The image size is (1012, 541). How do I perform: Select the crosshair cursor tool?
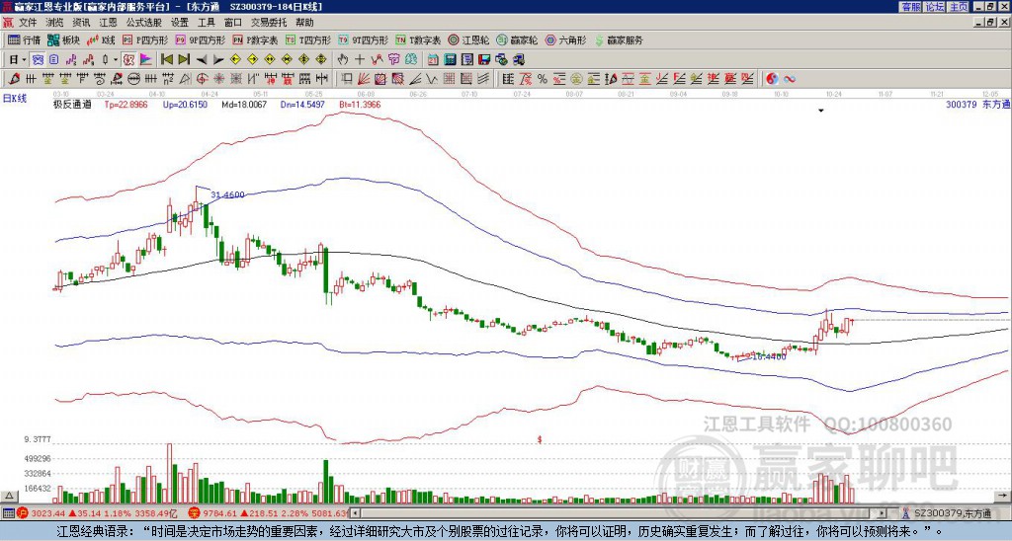click(x=360, y=60)
